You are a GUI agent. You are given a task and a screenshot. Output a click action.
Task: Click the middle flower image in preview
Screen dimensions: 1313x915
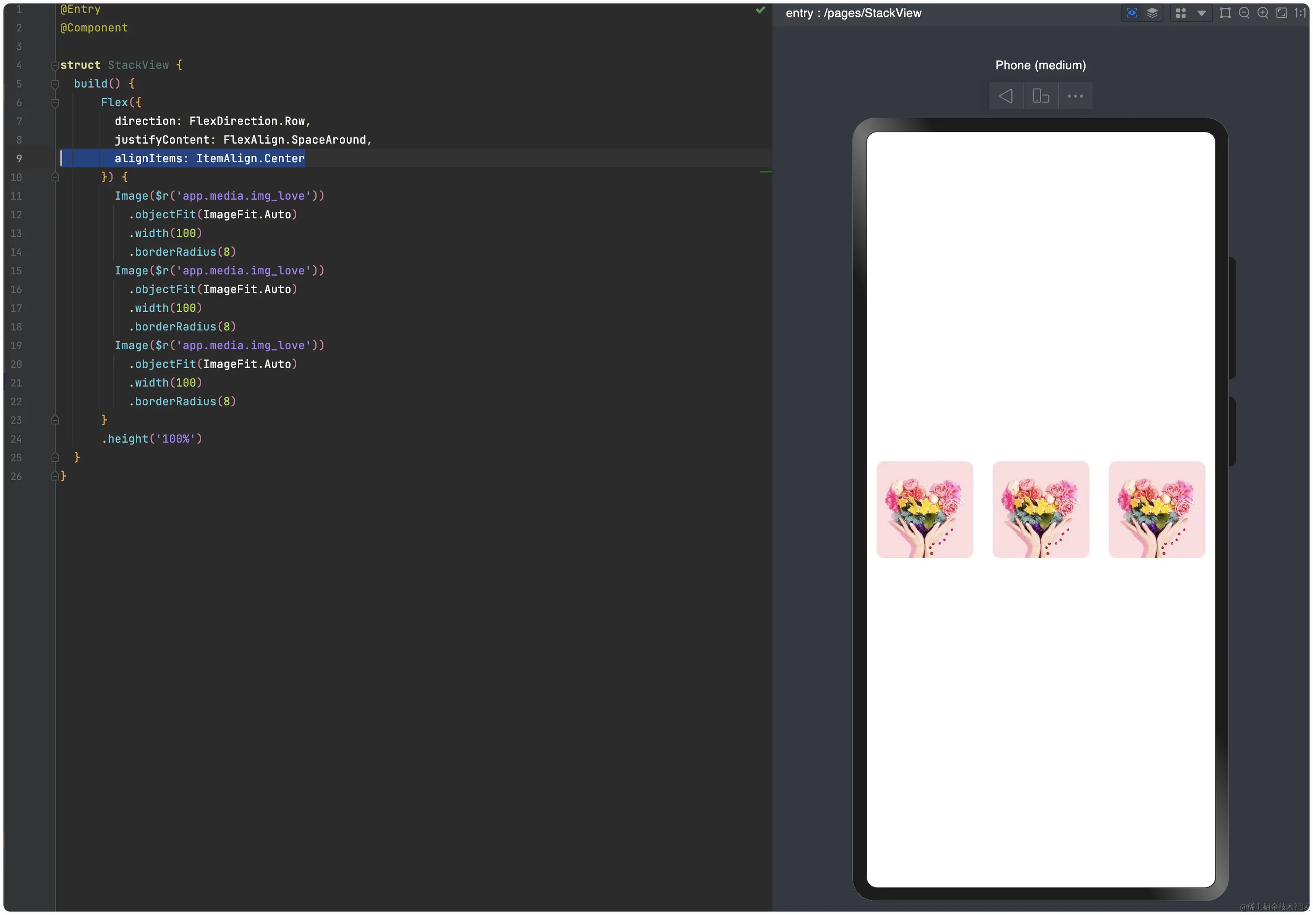point(1040,509)
